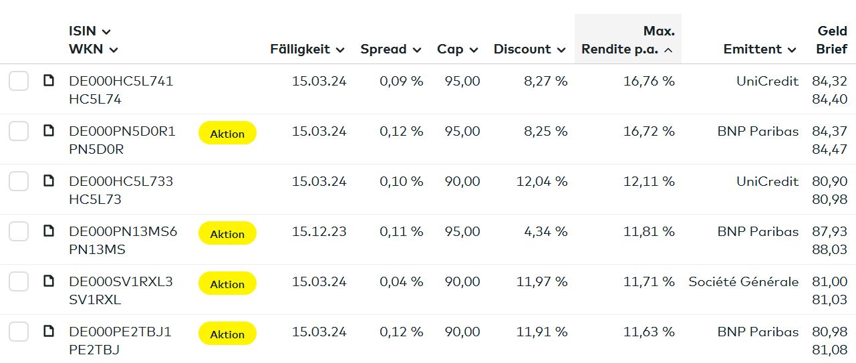Viewport: 856px width, 363px height.
Task: Sort by ISIN column chevron
Action: pyautogui.click(x=106, y=31)
